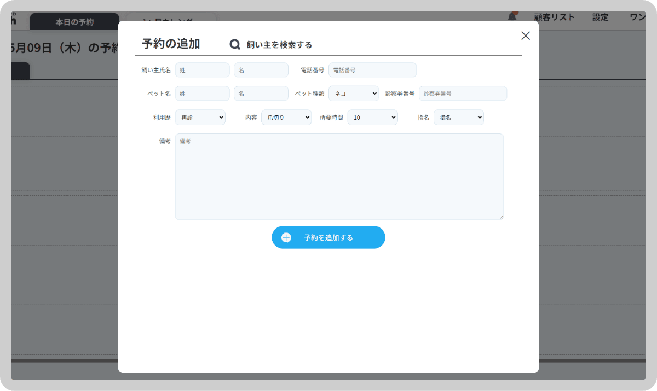
Task: Open the 指名 dropdown
Action: [x=458, y=117]
